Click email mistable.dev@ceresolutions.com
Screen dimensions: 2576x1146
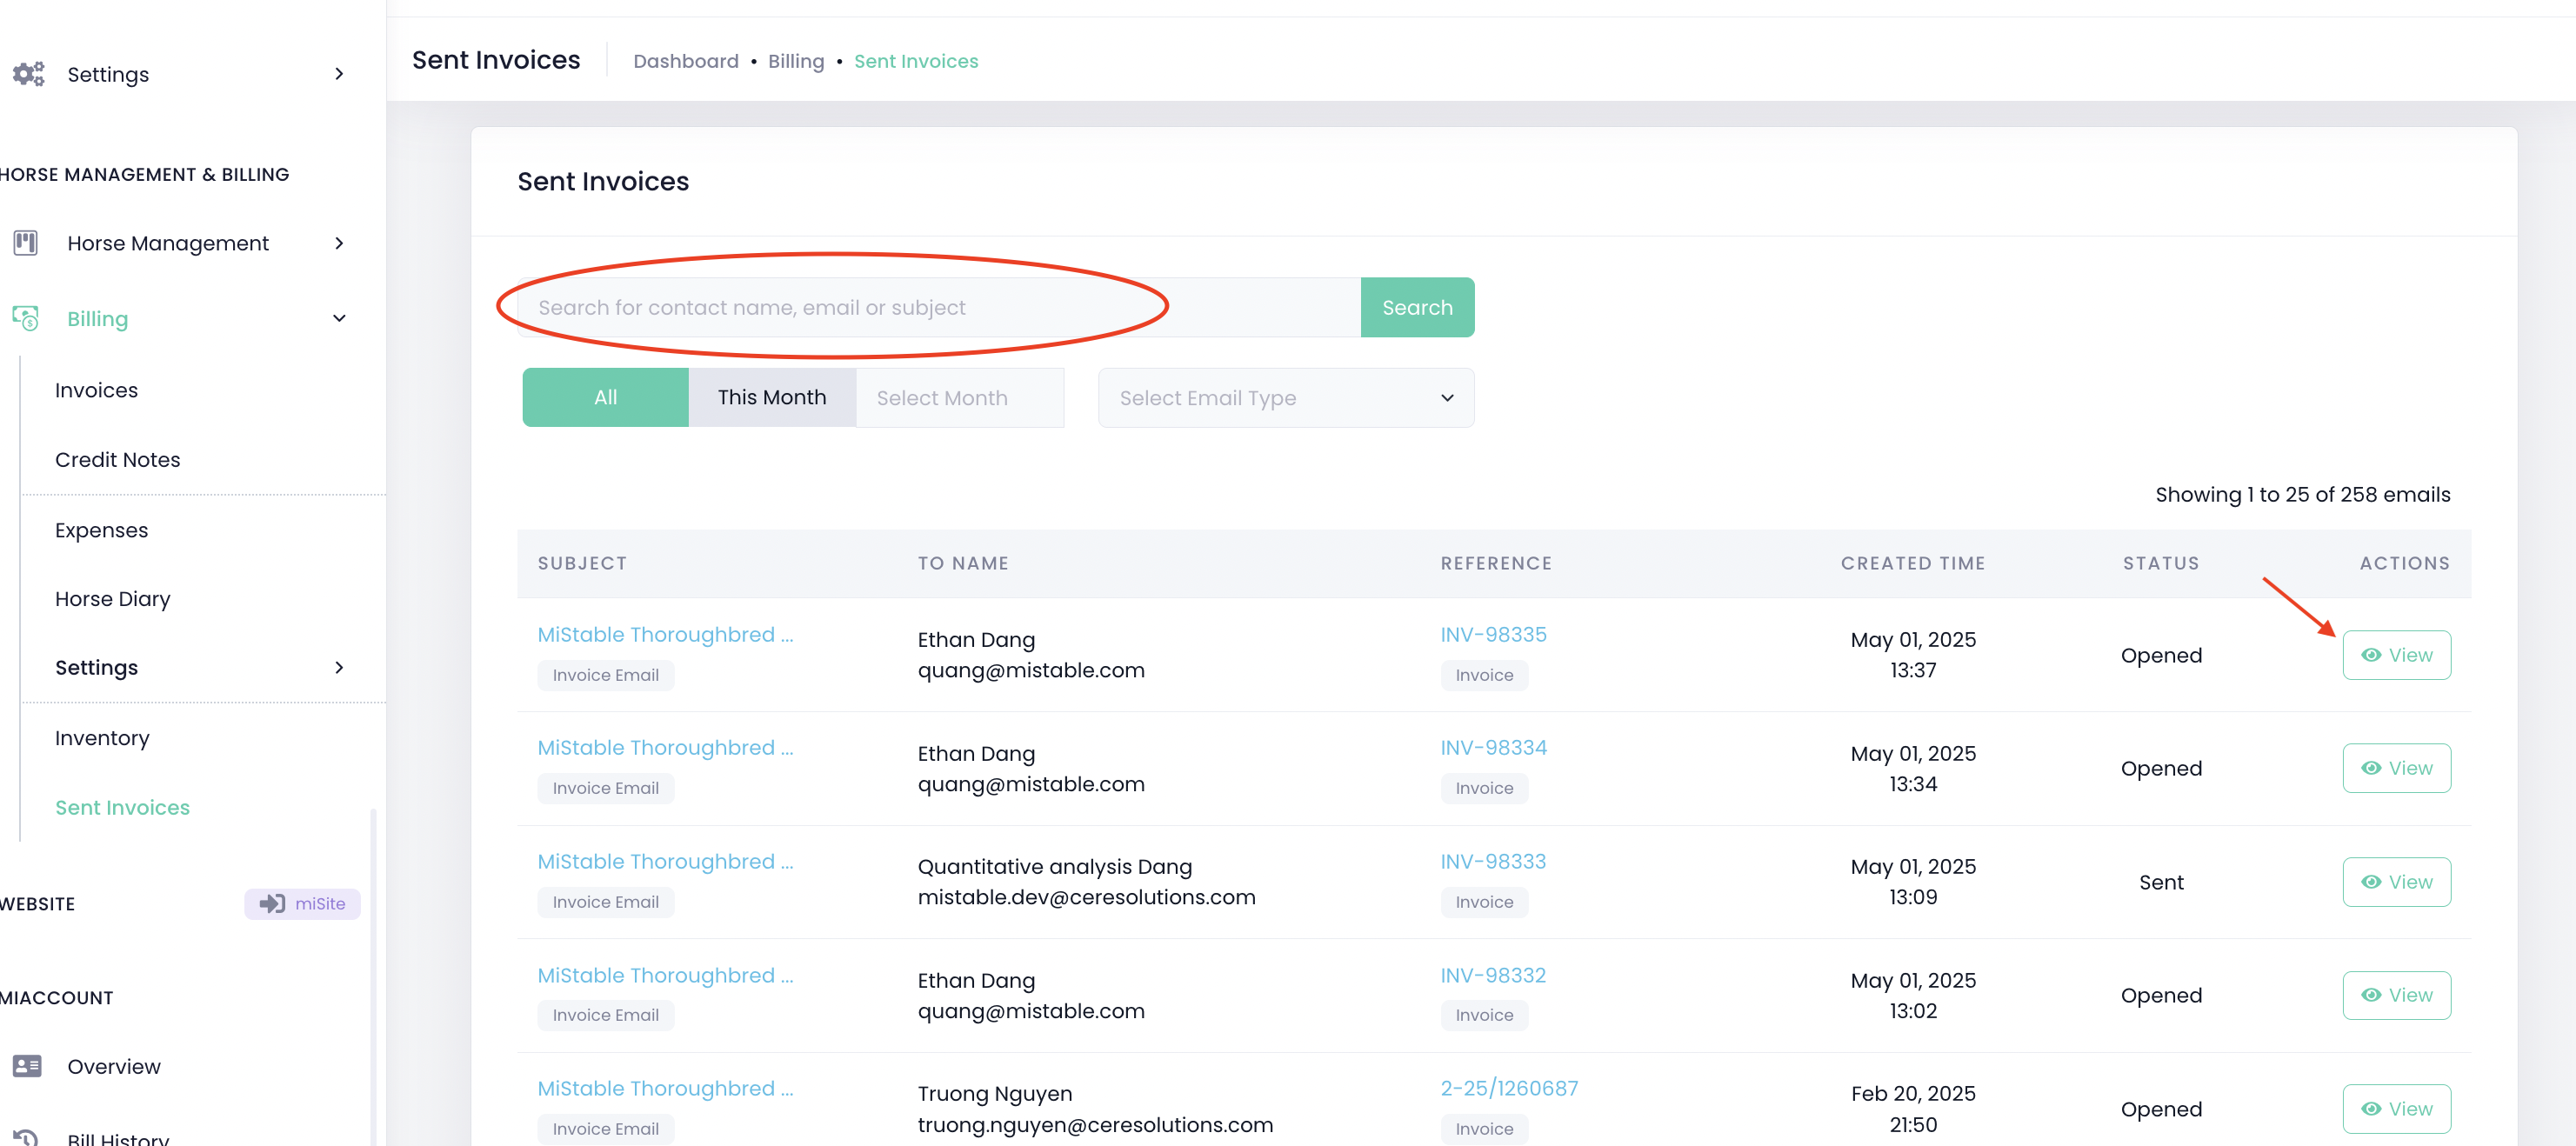[x=1086, y=897]
